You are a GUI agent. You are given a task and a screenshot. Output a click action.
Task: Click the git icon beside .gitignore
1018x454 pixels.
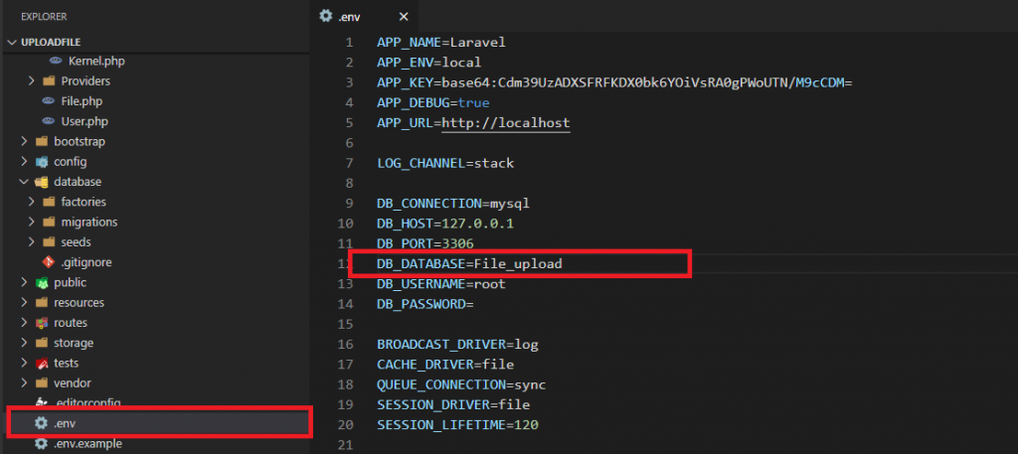coord(48,262)
